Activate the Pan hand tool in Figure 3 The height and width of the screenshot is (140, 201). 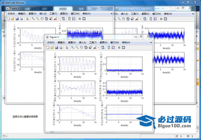81,48
